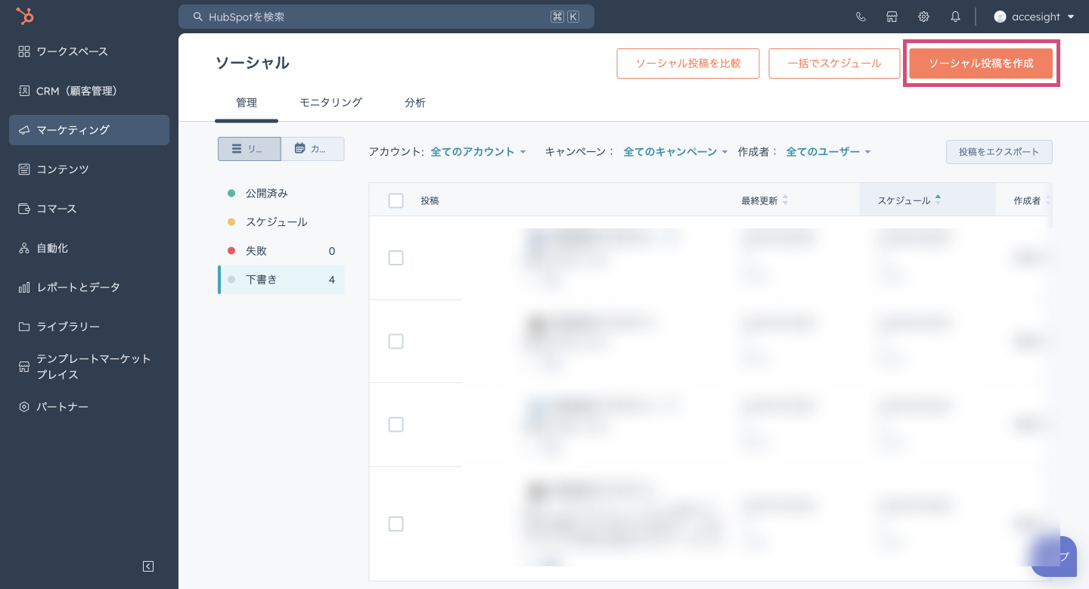Filter posts by 公開済み status

(281, 194)
